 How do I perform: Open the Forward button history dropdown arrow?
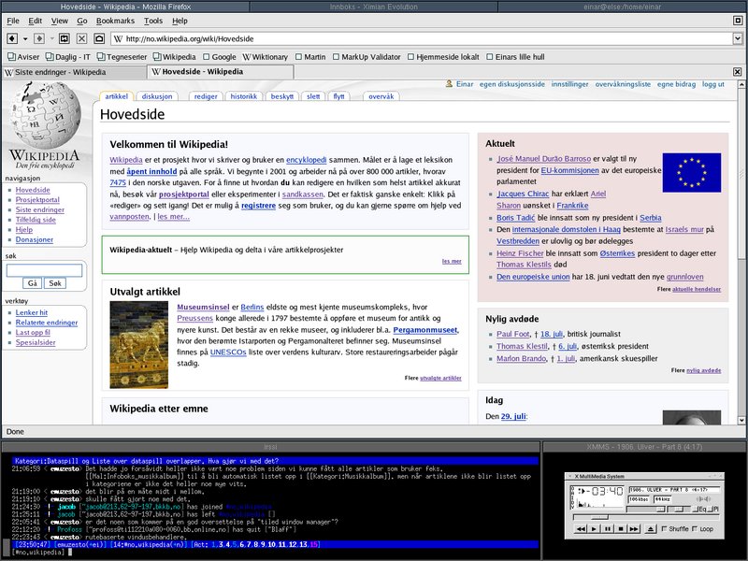[x=51, y=38]
